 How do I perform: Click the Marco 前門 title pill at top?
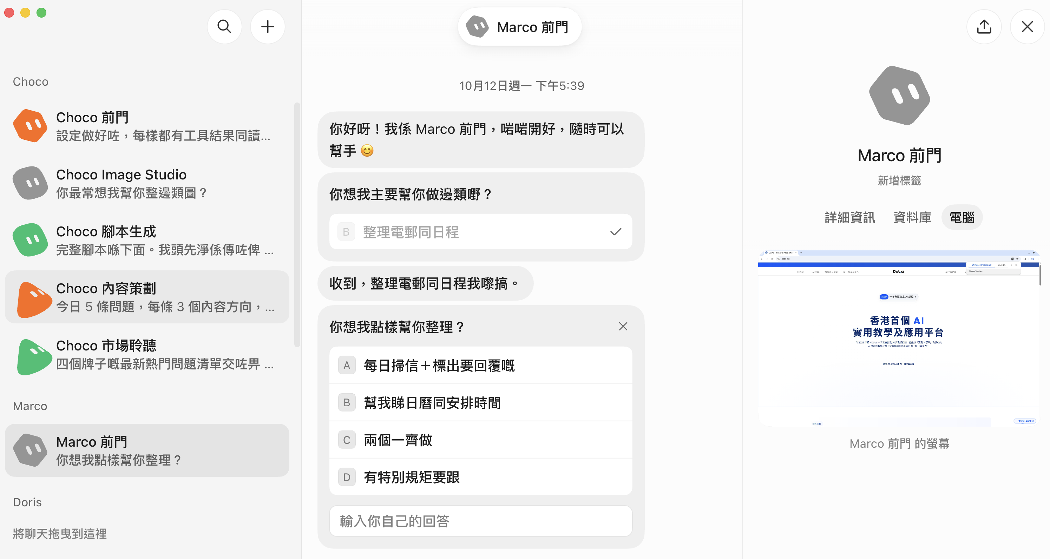point(520,27)
